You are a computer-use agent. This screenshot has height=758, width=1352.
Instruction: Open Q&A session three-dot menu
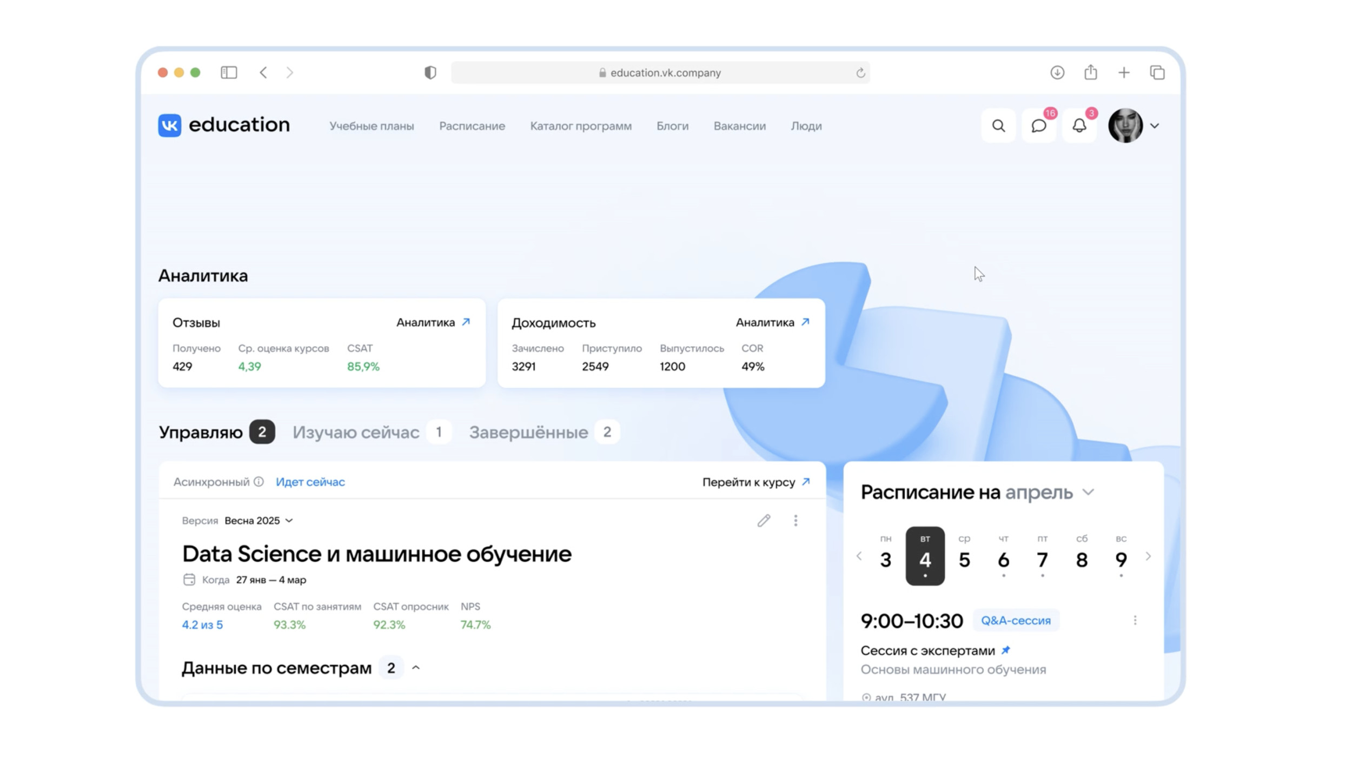click(1135, 620)
